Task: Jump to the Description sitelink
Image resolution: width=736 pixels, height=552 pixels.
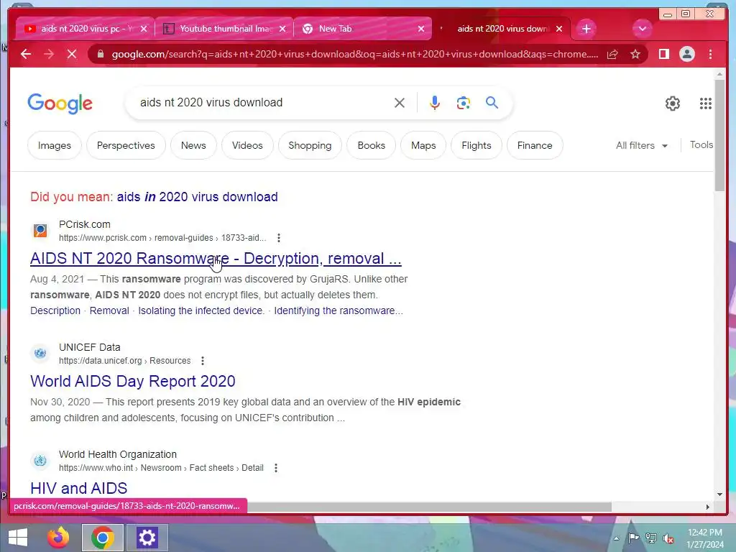Action: (55, 310)
